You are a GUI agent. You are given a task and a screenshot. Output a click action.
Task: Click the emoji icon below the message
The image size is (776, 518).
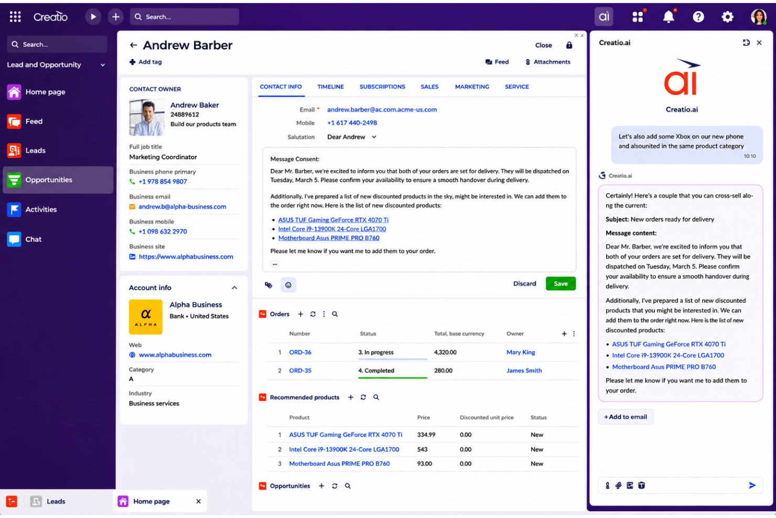pyautogui.click(x=288, y=285)
